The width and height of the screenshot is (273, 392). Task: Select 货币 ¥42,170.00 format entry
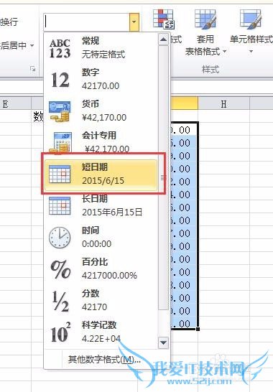[x=101, y=111]
